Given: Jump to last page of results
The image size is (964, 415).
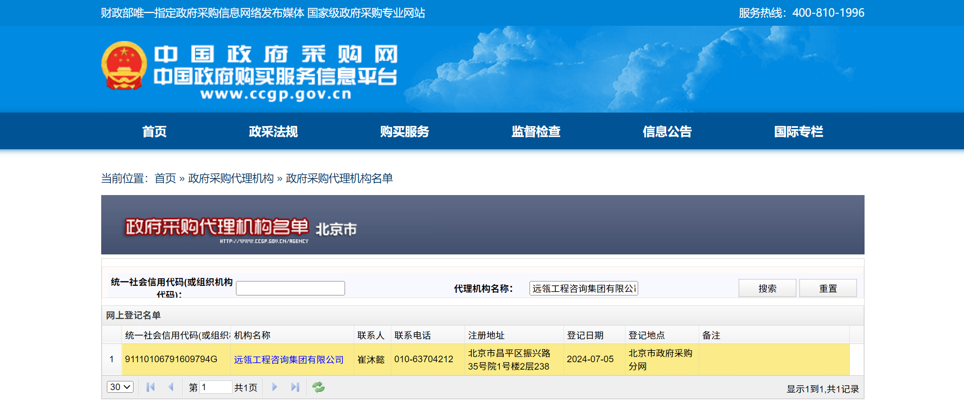Looking at the screenshot, I should point(295,387).
